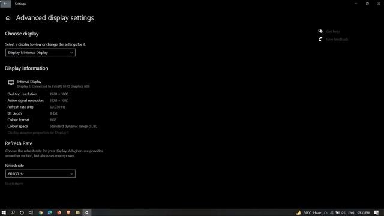Viewport: 384px width, 216px height.
Task: Check the battery tray icon
Action: click(x=337, y=212)
